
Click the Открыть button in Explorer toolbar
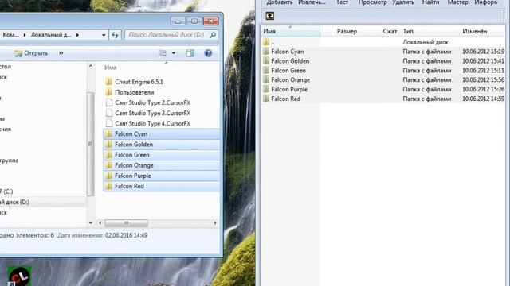click(x=31, y=53)
